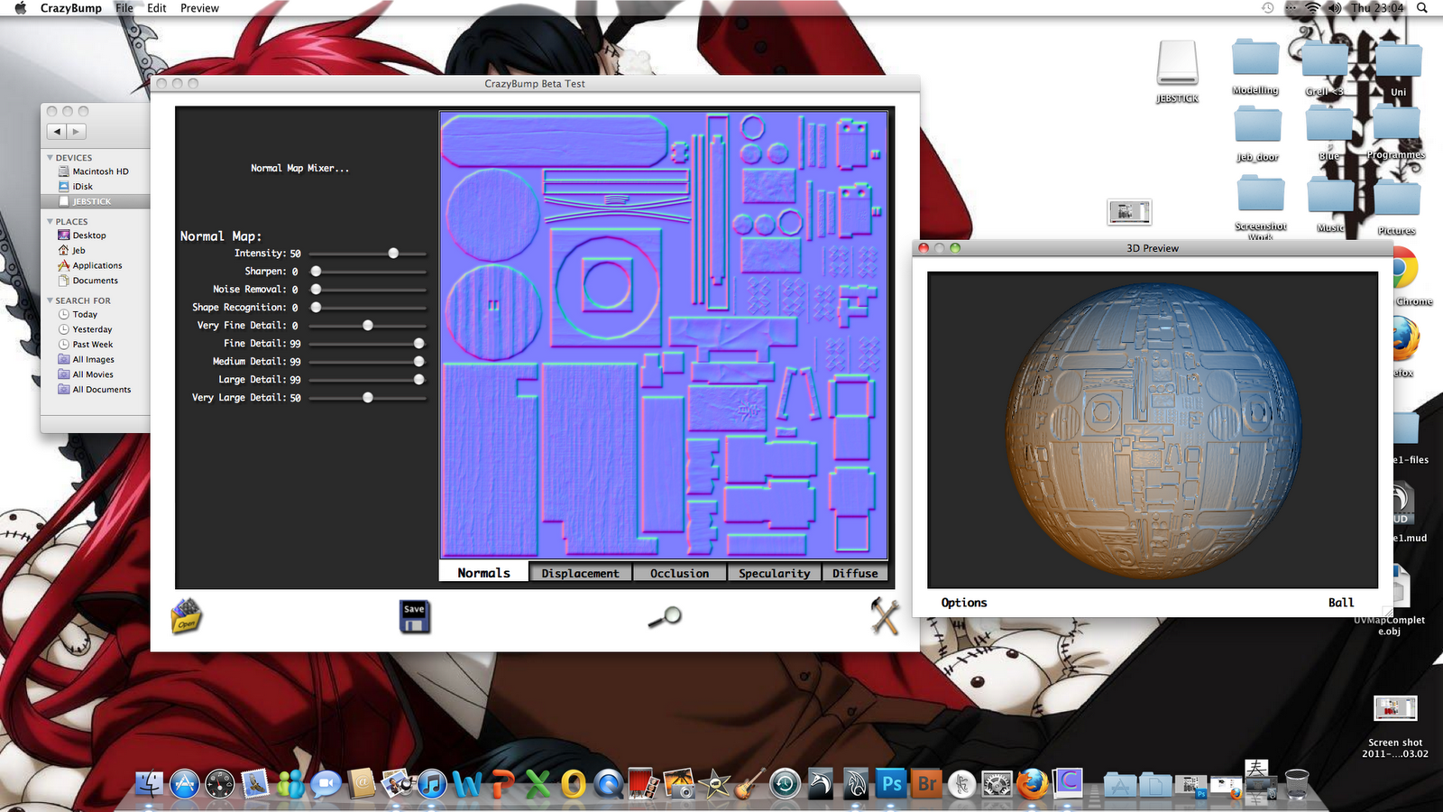Image resolution: width=1443 pixels, height=812 pixels.
Task: Open GarageBand from the Dock
Action: [749, 784]
